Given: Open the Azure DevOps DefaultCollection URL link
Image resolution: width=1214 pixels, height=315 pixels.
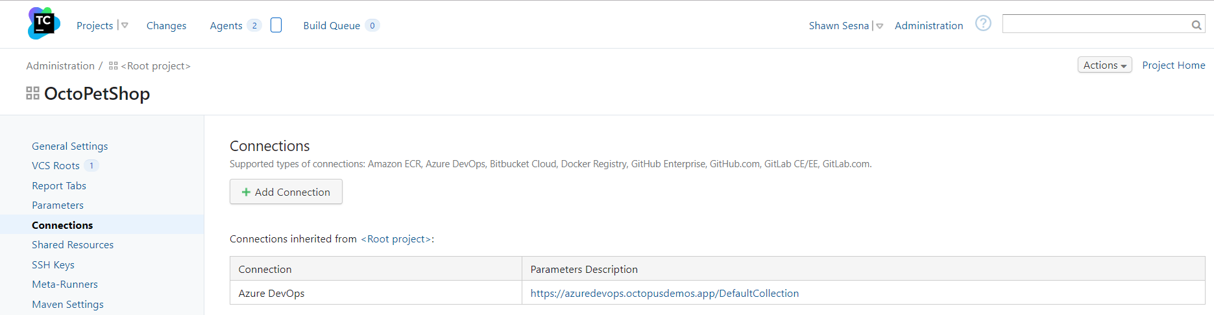Looking at the screenshot, I should [x=664, y=293].
